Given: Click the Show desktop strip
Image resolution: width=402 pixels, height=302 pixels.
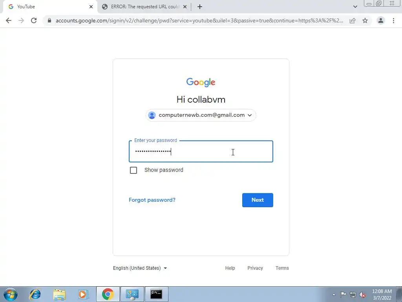Looking at the screenshot, I should click(399, 294).
